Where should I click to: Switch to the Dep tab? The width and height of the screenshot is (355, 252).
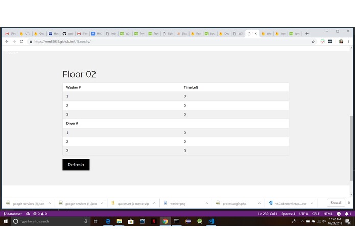pos(224,34)
